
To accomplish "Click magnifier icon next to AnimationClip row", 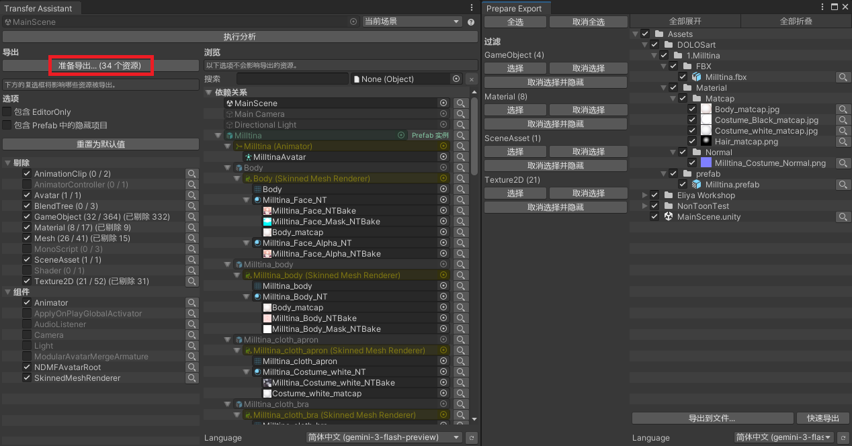I will [192, 174].
